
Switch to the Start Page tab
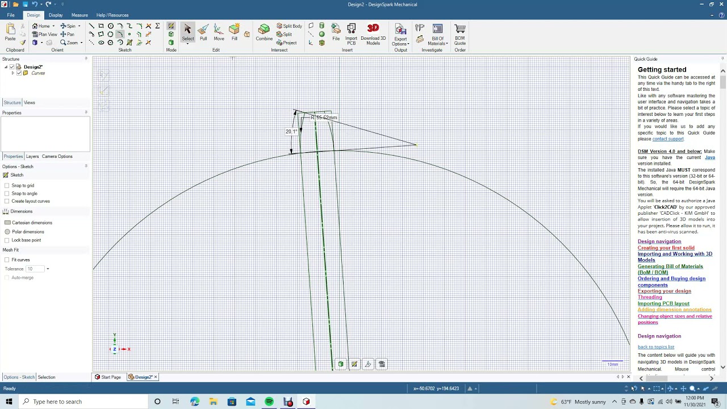(x=108, y=377)
